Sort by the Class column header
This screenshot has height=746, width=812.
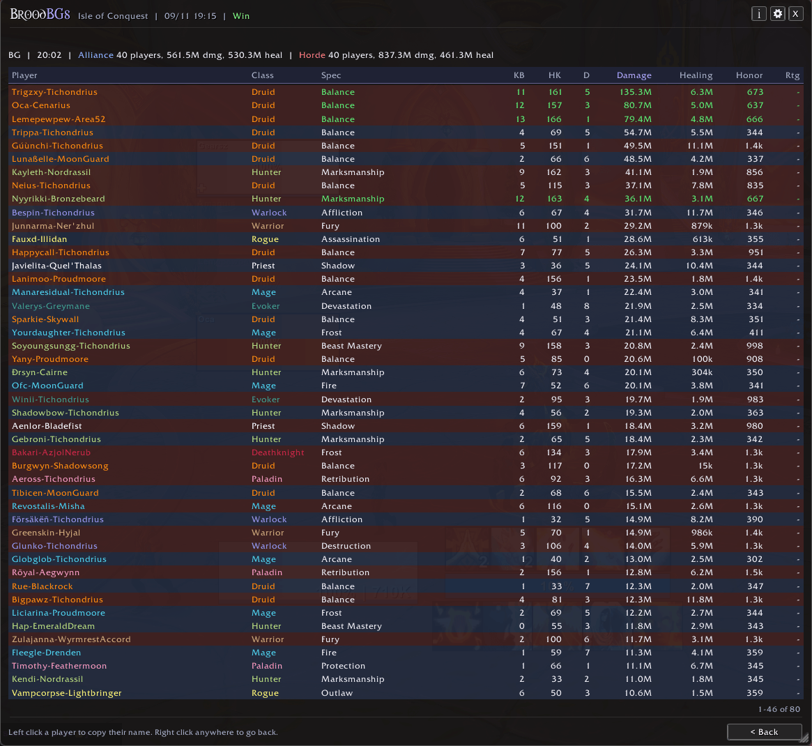[263, 75]
